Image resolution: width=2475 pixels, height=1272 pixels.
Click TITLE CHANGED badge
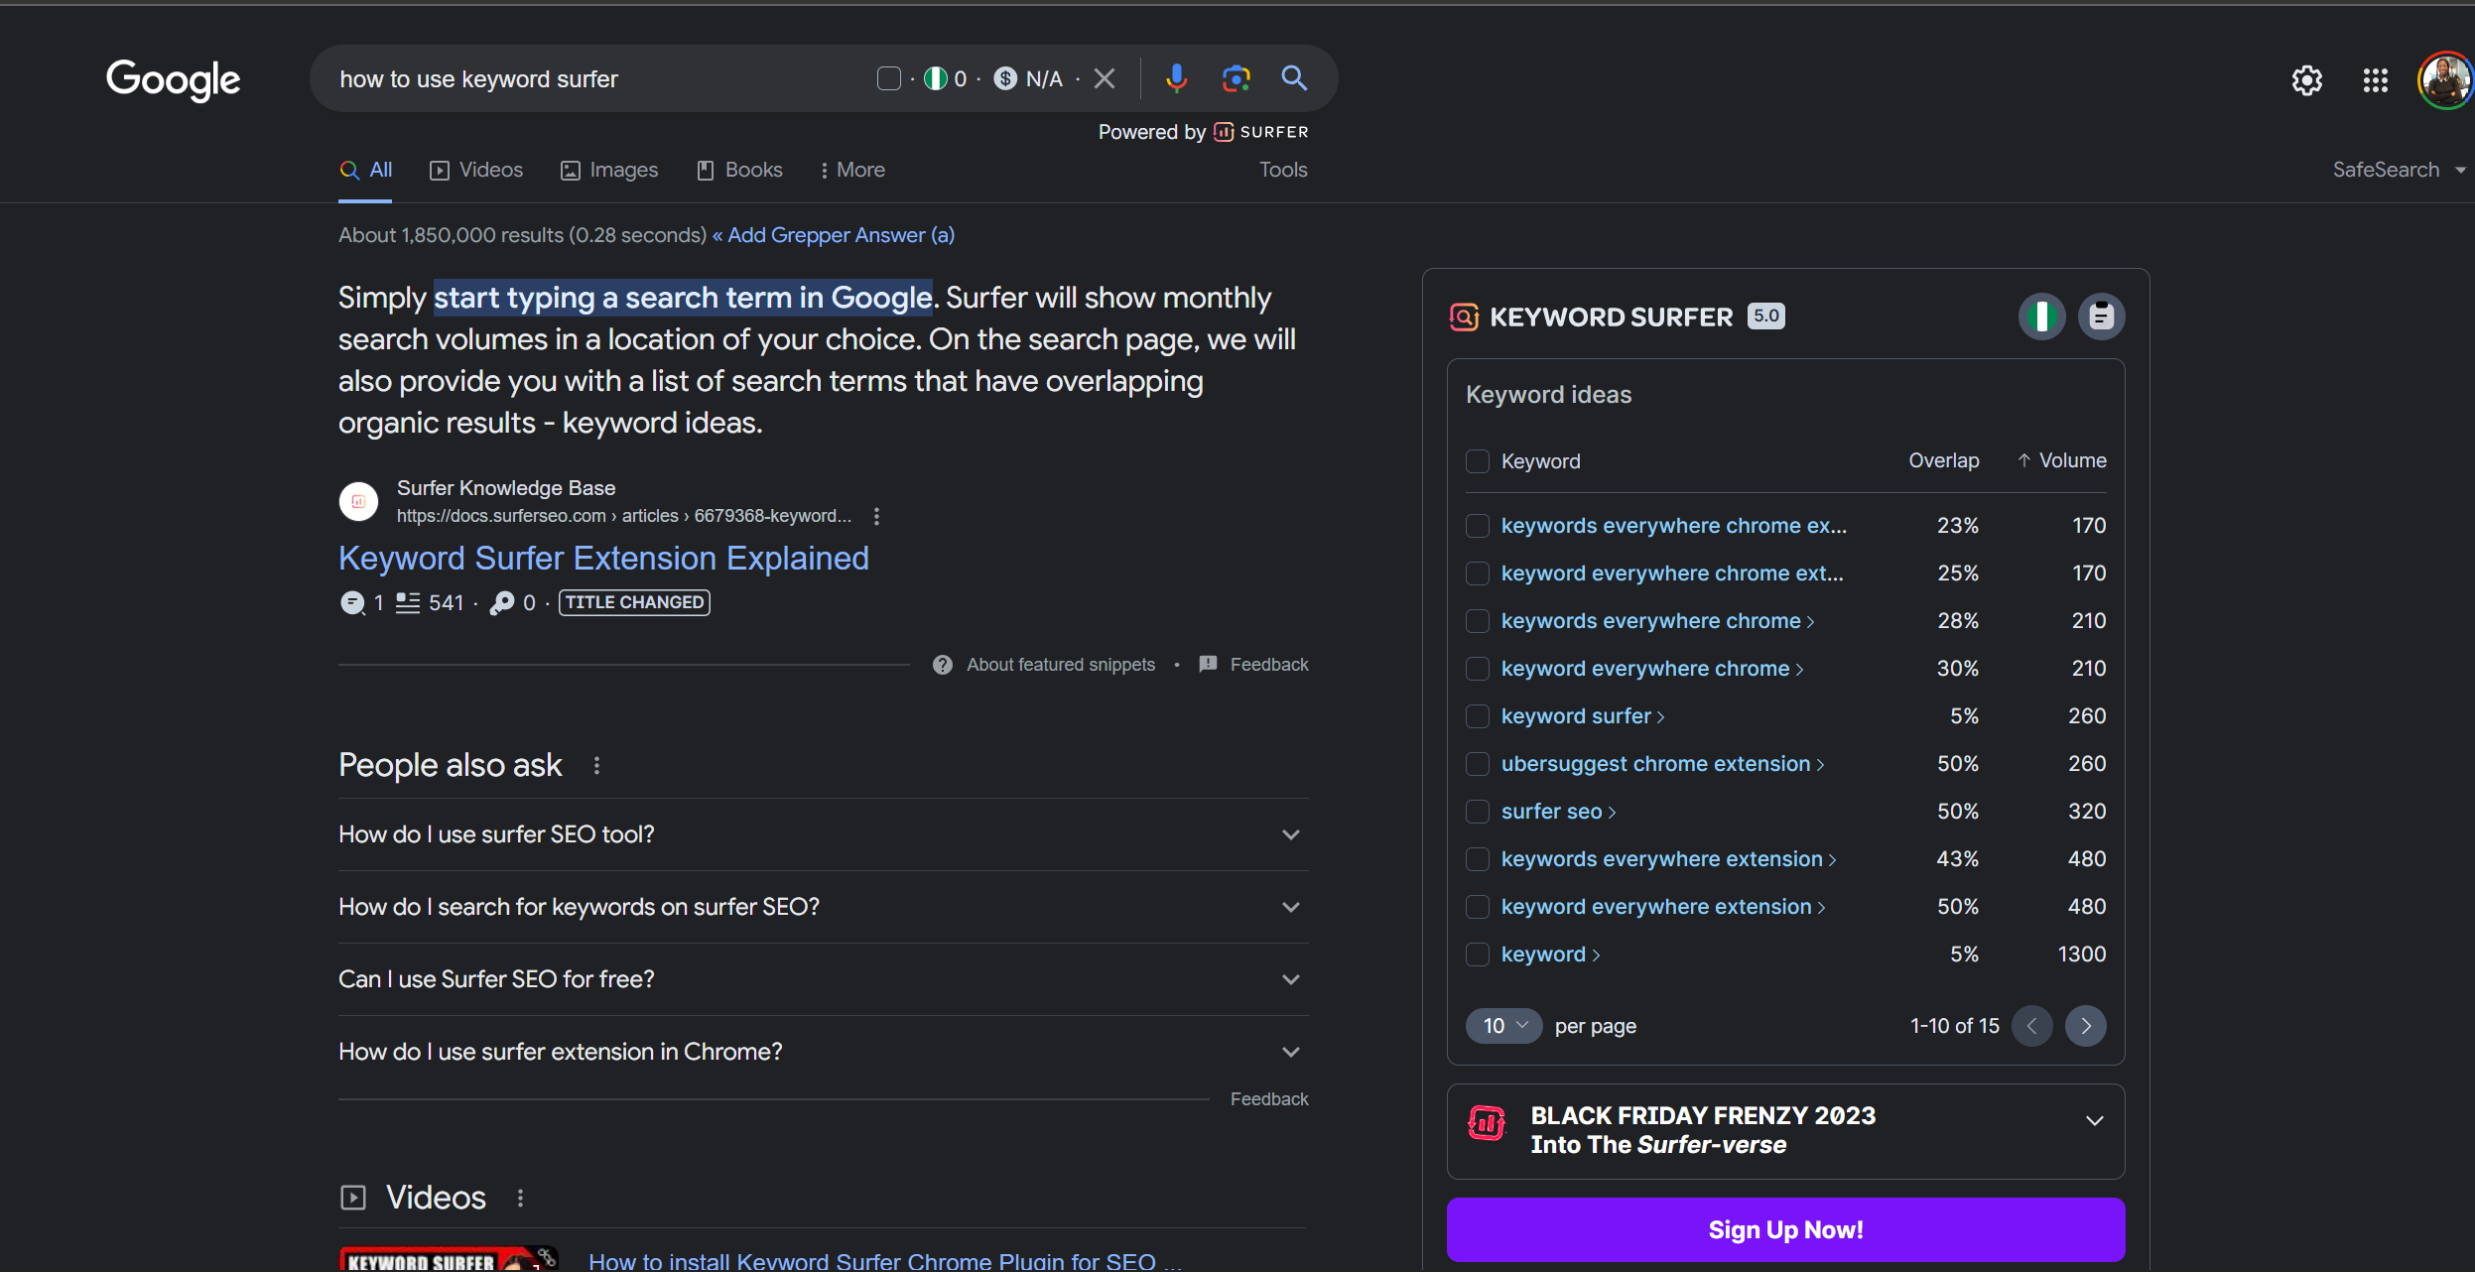634,602
